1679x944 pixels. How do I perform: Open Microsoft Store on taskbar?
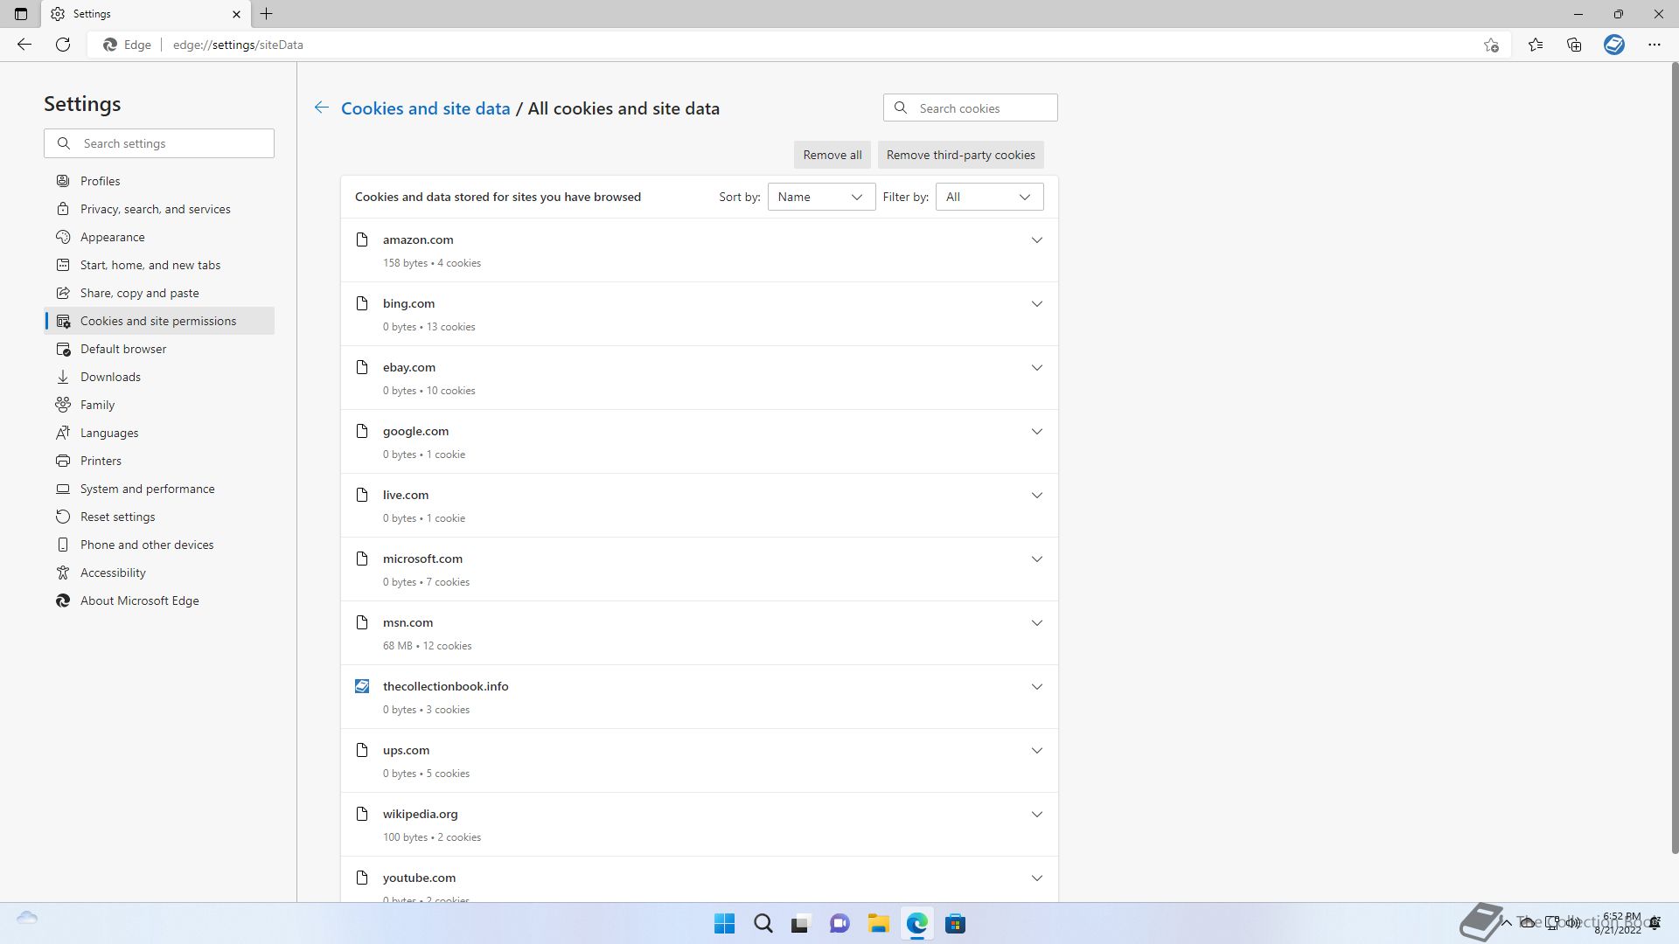[955, 924]
